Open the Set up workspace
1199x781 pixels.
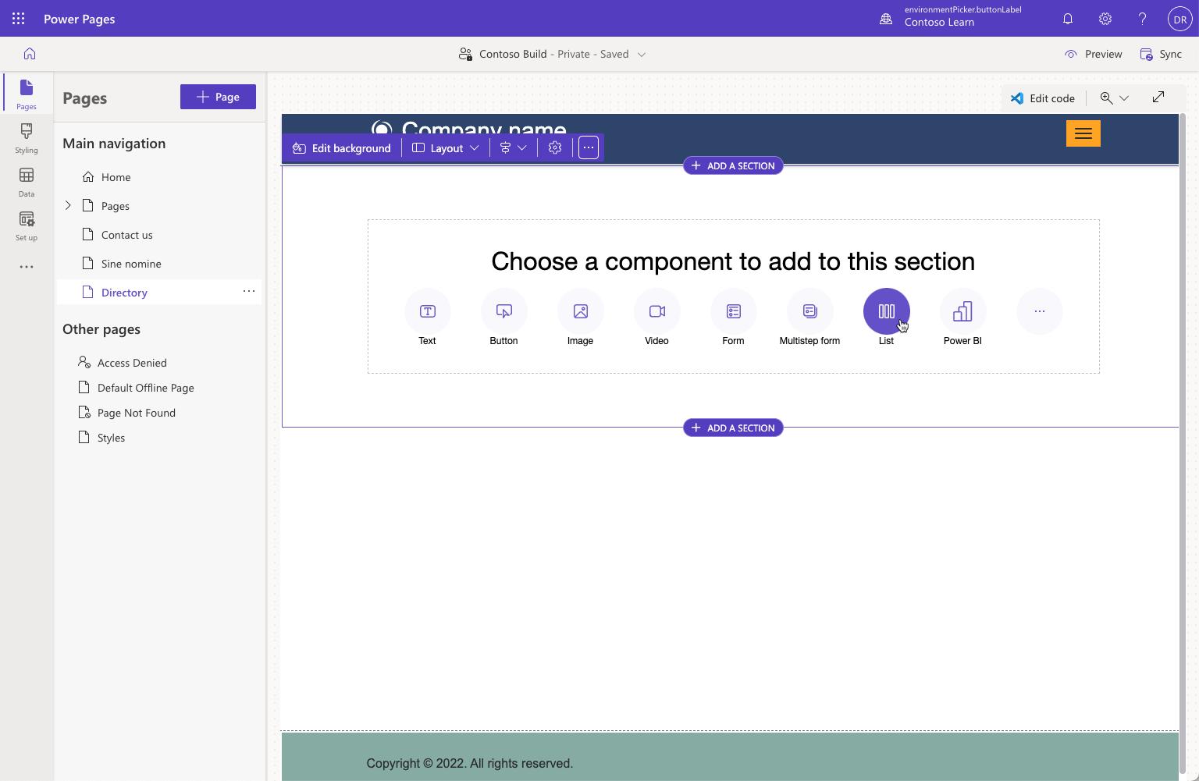click(x=26, y=225)
